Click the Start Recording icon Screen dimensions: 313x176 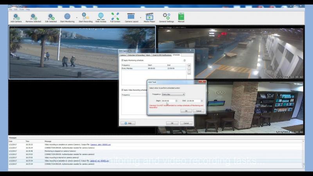85,18
